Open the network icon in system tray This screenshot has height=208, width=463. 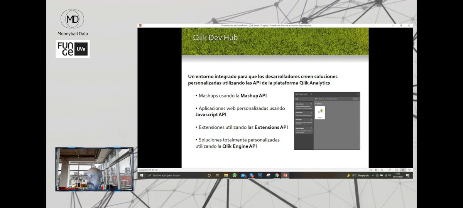pyautogui.click(x=385, y=175)
